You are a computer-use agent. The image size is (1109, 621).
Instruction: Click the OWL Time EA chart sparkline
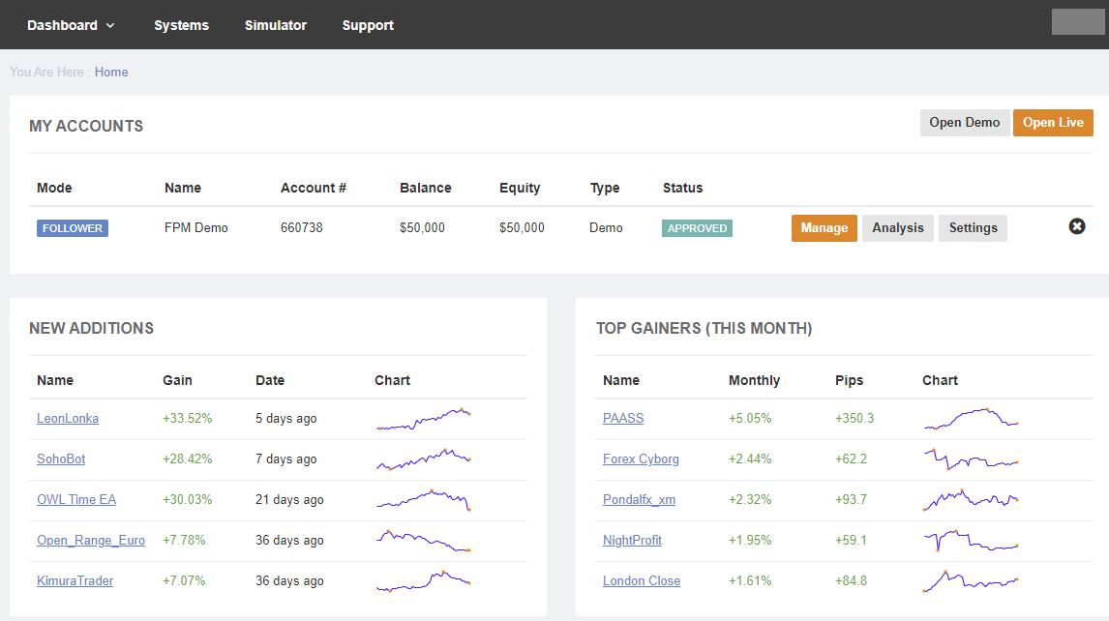(x=424, y=499)
